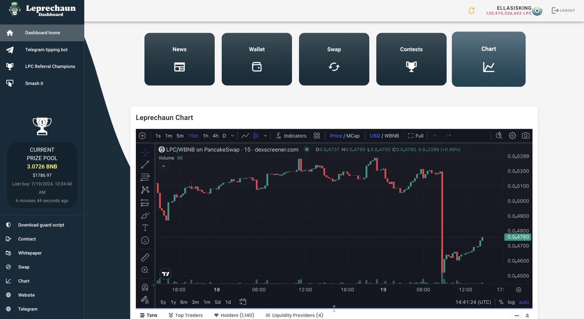The image size is (584, 319).
Task: Select the 1h timeframe
Action: pos(206,136)
